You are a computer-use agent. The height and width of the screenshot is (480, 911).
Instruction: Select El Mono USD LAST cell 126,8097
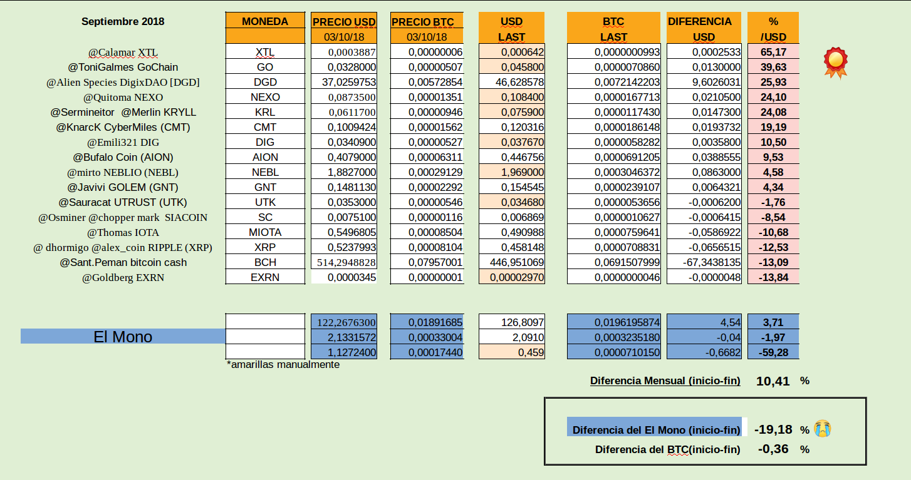[x=512, y=322]
